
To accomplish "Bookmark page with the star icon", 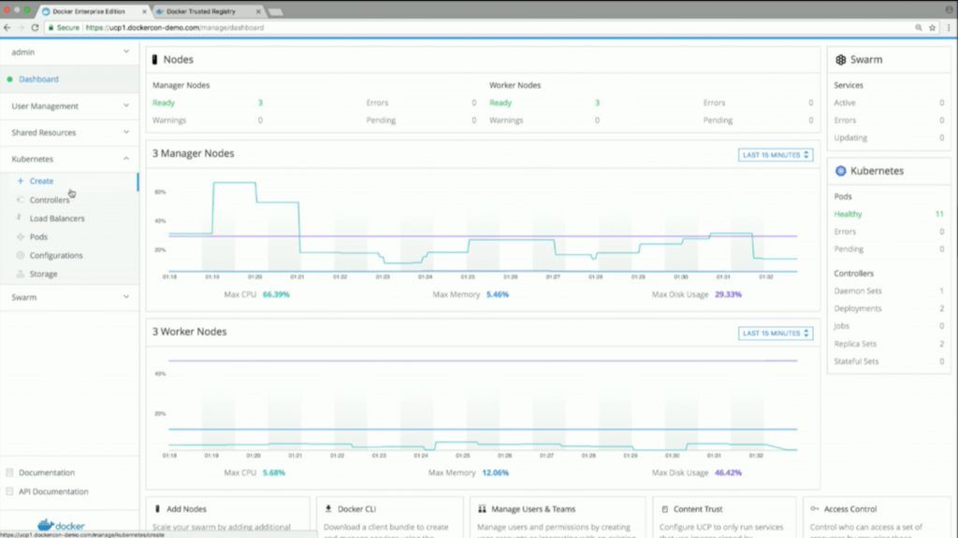I will point(933,27).
